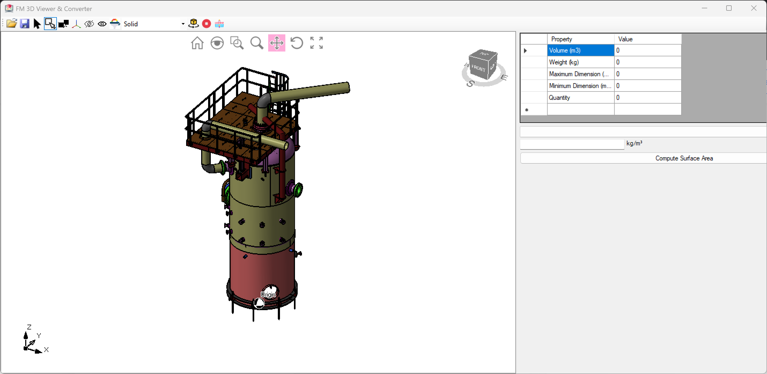Viewport: 767px width, 374px height.
Task: Select the zoom window tool
Action: tap(237, 43)
